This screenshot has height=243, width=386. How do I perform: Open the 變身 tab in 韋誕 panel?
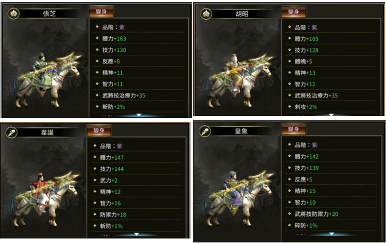99,130
